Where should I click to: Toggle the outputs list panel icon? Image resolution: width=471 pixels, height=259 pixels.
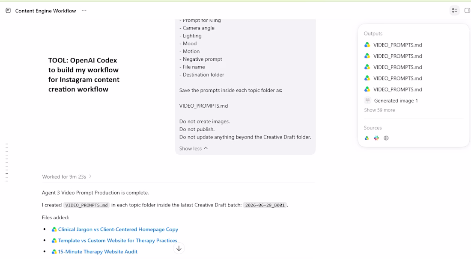(454, 11)
